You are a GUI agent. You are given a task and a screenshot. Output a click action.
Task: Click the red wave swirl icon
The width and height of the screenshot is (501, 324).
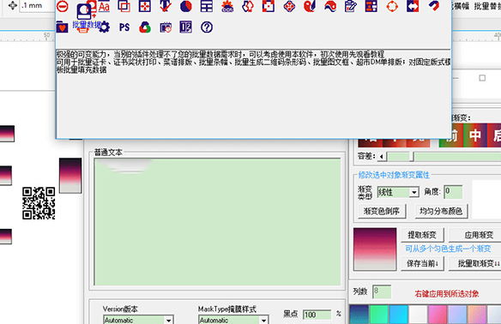coord(330,6)
